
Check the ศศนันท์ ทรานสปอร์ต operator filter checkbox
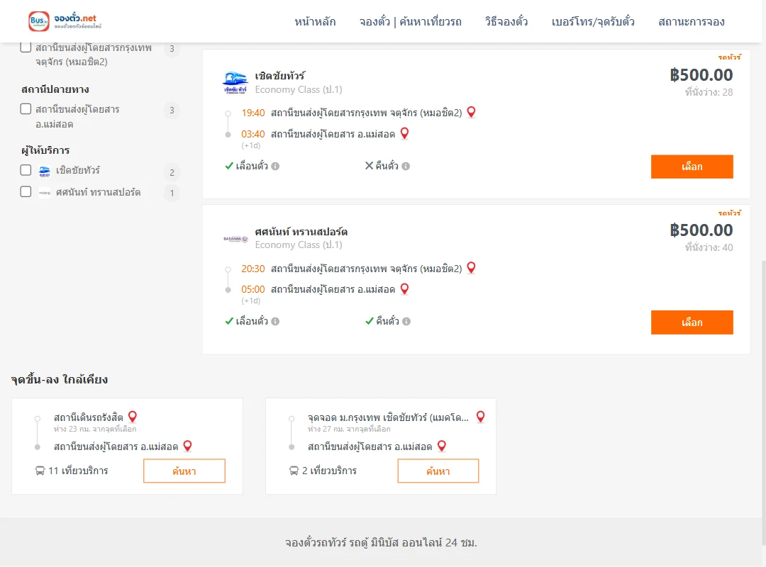tap(26, 191)
